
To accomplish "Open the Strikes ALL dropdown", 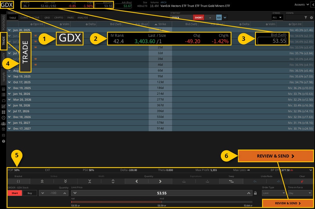I will click(x=277, y=17).
